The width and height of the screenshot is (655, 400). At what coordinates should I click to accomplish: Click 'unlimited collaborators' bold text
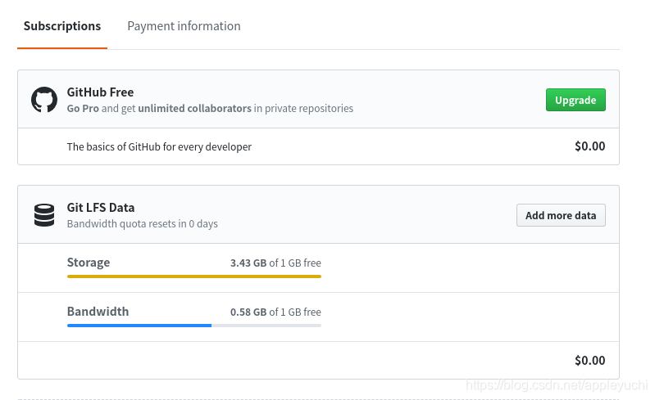(x=194, y=108)
